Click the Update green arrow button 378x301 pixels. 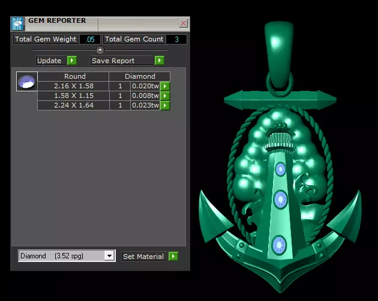(x=72, y=60)
